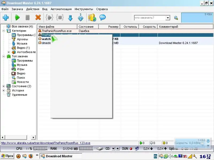
Task: Expand the История tree node
Action: 4,90
